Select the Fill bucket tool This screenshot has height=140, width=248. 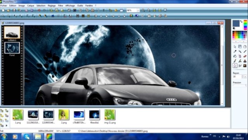[235, 56]
